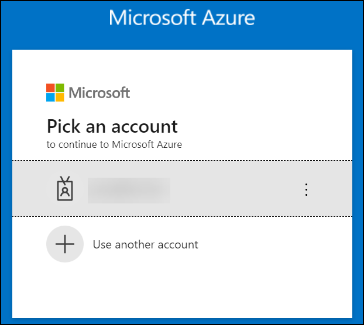
Task: Click empty space in the highlighted account row
Action: point(234,189)
